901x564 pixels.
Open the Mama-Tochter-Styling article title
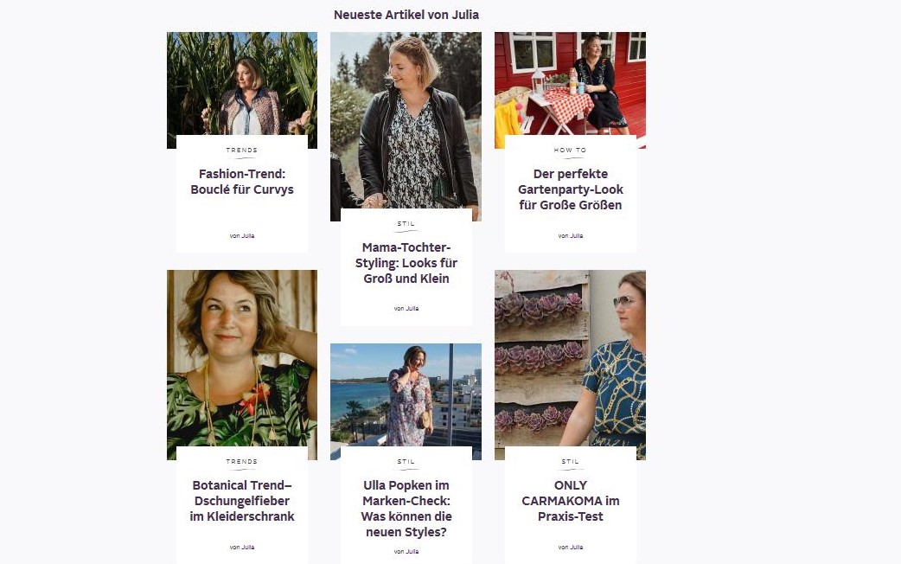406,263
